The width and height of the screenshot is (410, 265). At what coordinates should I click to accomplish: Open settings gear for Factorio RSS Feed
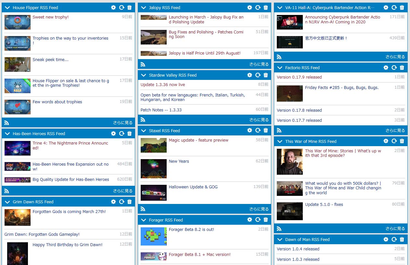[x=386, y=68]
